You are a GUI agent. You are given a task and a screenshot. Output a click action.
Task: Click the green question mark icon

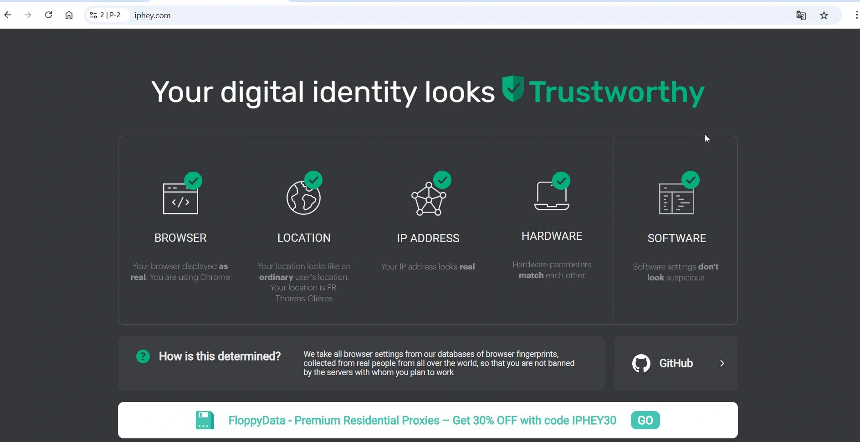coord(143,356)
